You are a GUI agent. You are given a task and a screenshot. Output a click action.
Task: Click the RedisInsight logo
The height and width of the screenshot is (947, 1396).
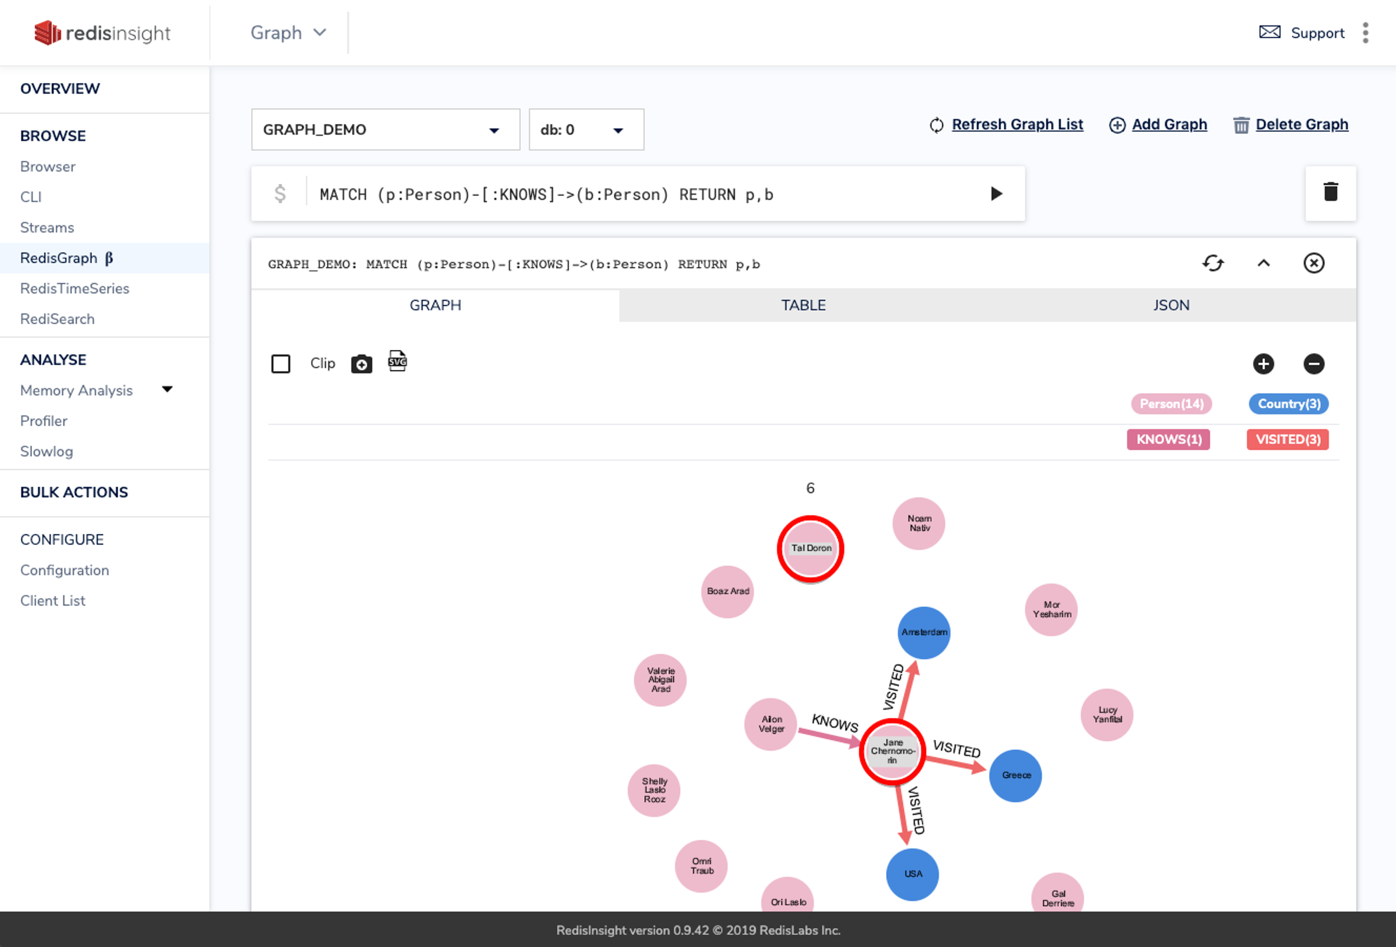(x=102, y=33)
